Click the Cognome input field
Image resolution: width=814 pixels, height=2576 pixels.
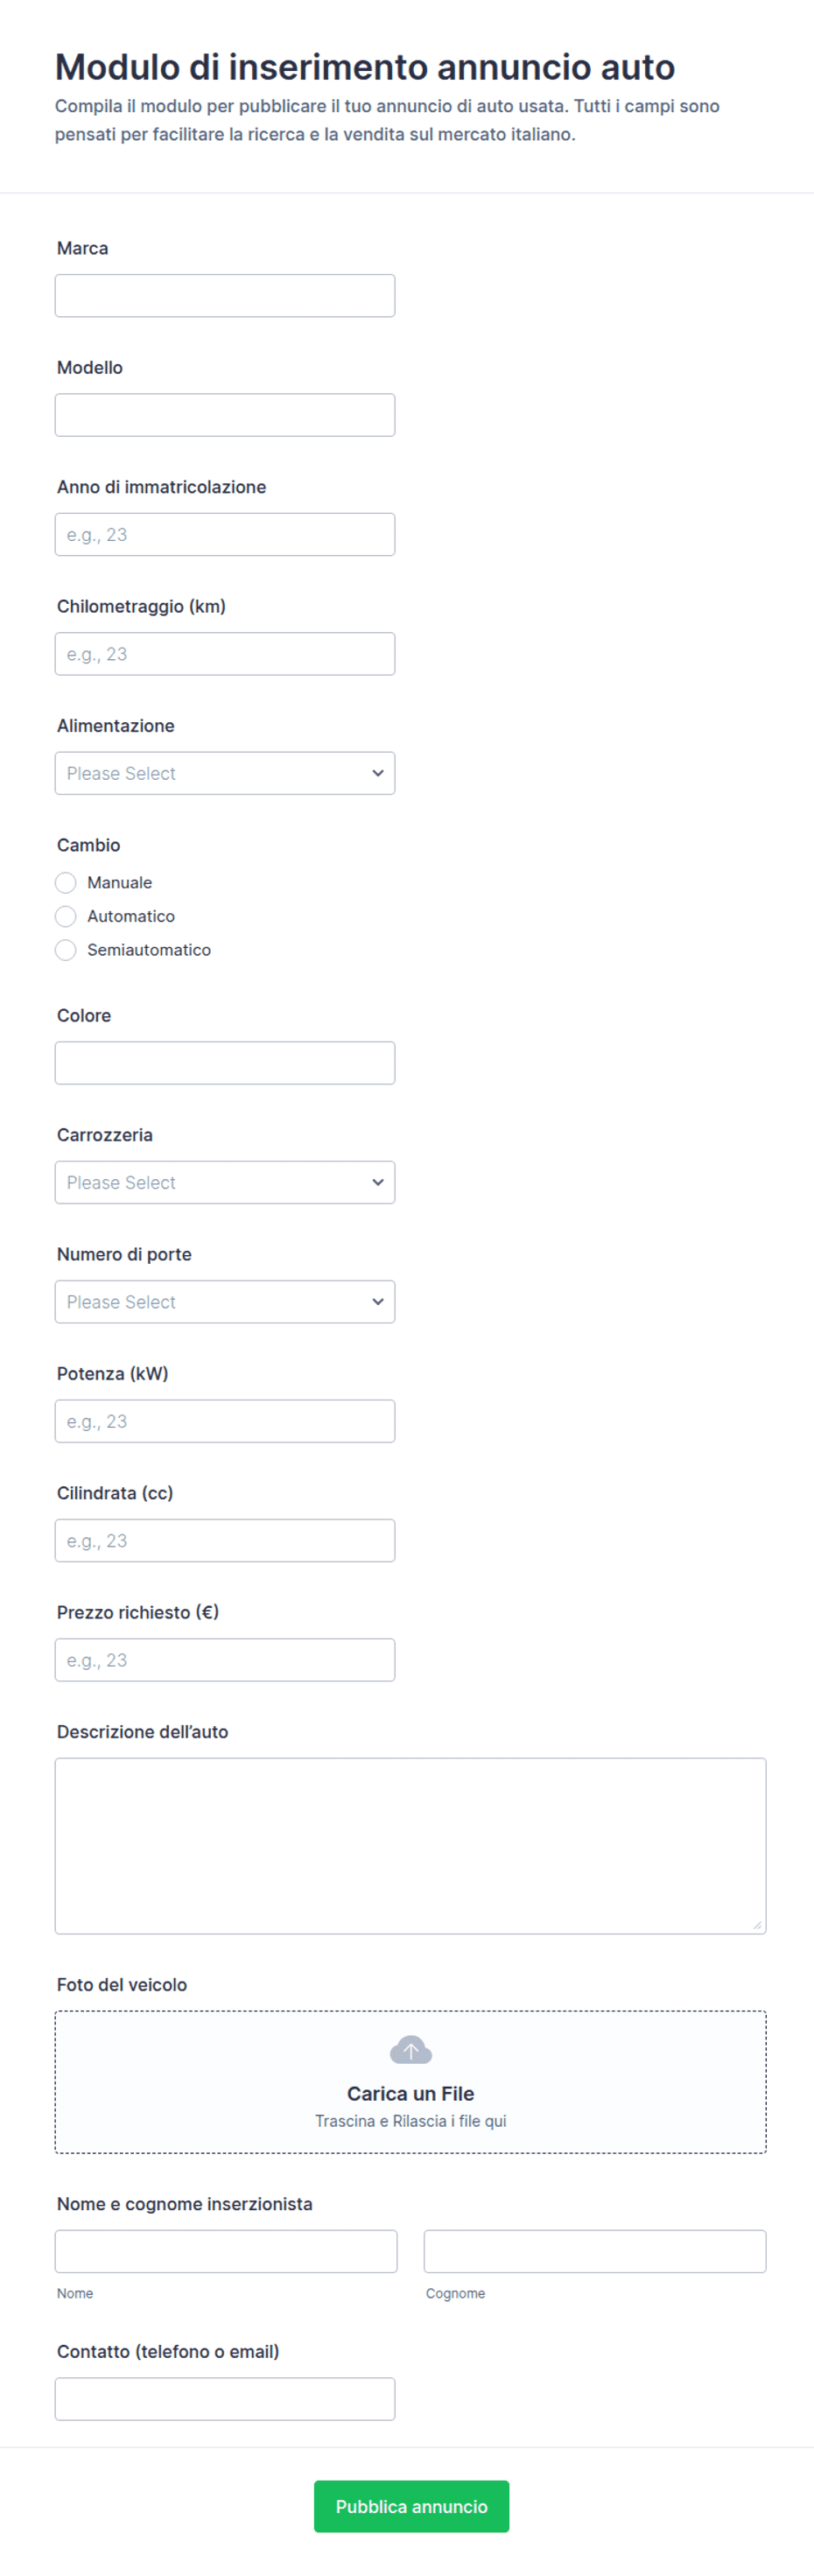(x=595, y=2251)
